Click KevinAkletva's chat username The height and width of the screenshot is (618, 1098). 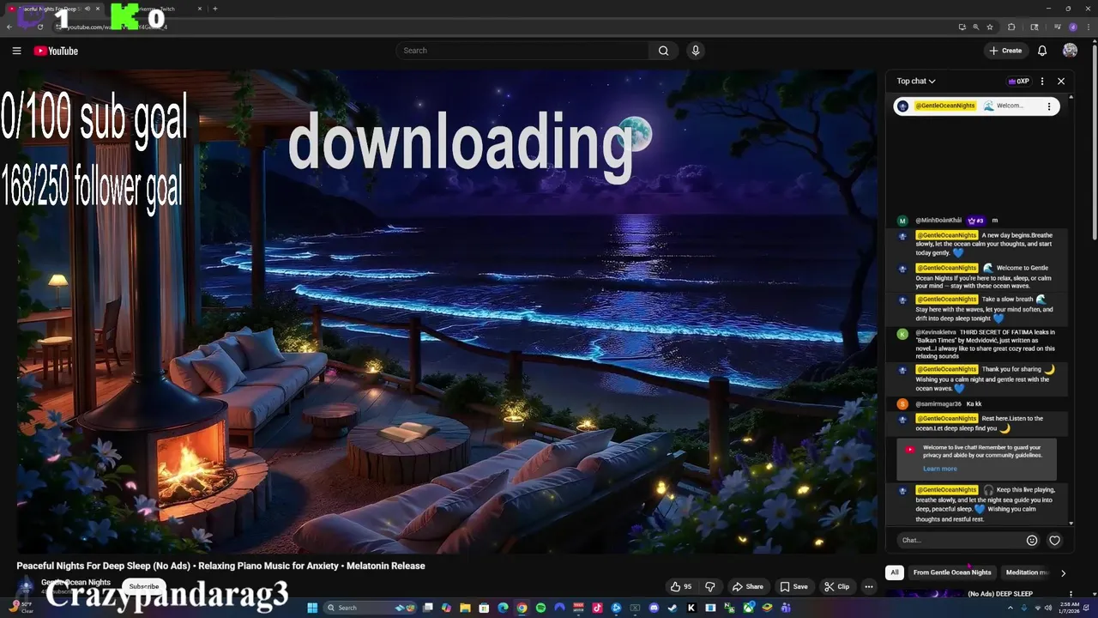[936, 332]
